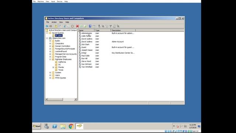Image resolution: width=236 pixels, height=133 pixels.
Task: Select the System container
Action: point(58,72)
